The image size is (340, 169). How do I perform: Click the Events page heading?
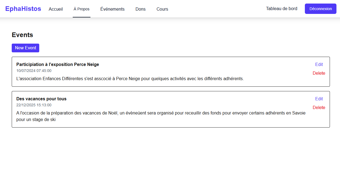point(22,35)
